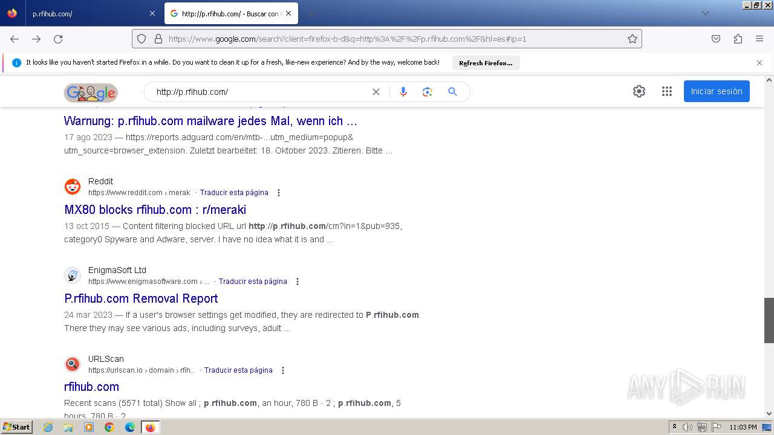Launch Chrome from the taskbar
The width and height of the screenshot is (774, 435).
tap(109, 427)
